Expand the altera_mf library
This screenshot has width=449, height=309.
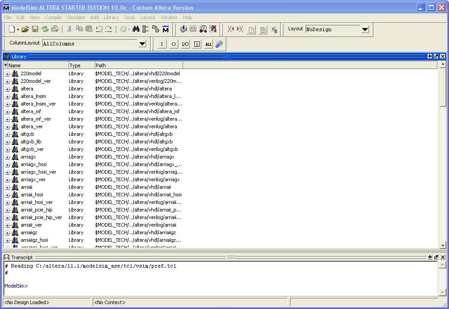7,112
